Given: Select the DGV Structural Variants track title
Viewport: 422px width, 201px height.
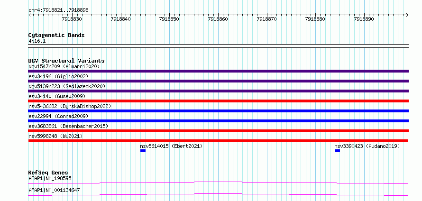Looking at the screenshot, I should click(x=66, y=61).
